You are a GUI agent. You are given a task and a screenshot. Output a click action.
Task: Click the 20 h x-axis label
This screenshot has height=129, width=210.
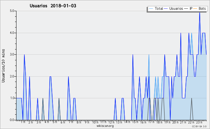tap(175, 122)
